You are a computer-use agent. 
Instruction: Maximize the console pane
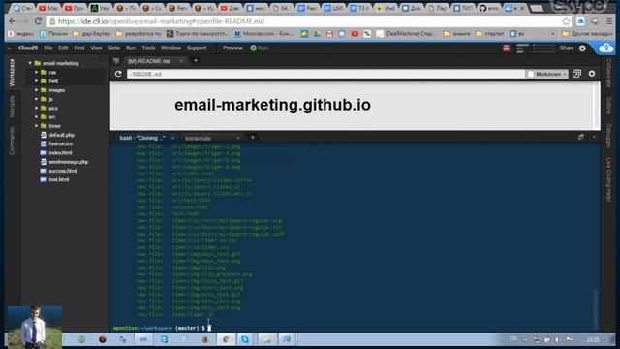coord(581,137)
